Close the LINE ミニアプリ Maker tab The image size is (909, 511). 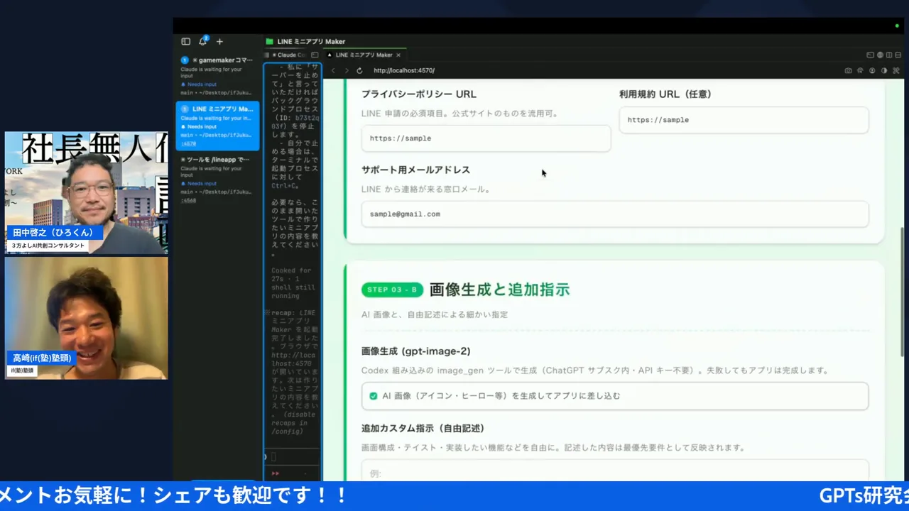(x=398, y=55)
